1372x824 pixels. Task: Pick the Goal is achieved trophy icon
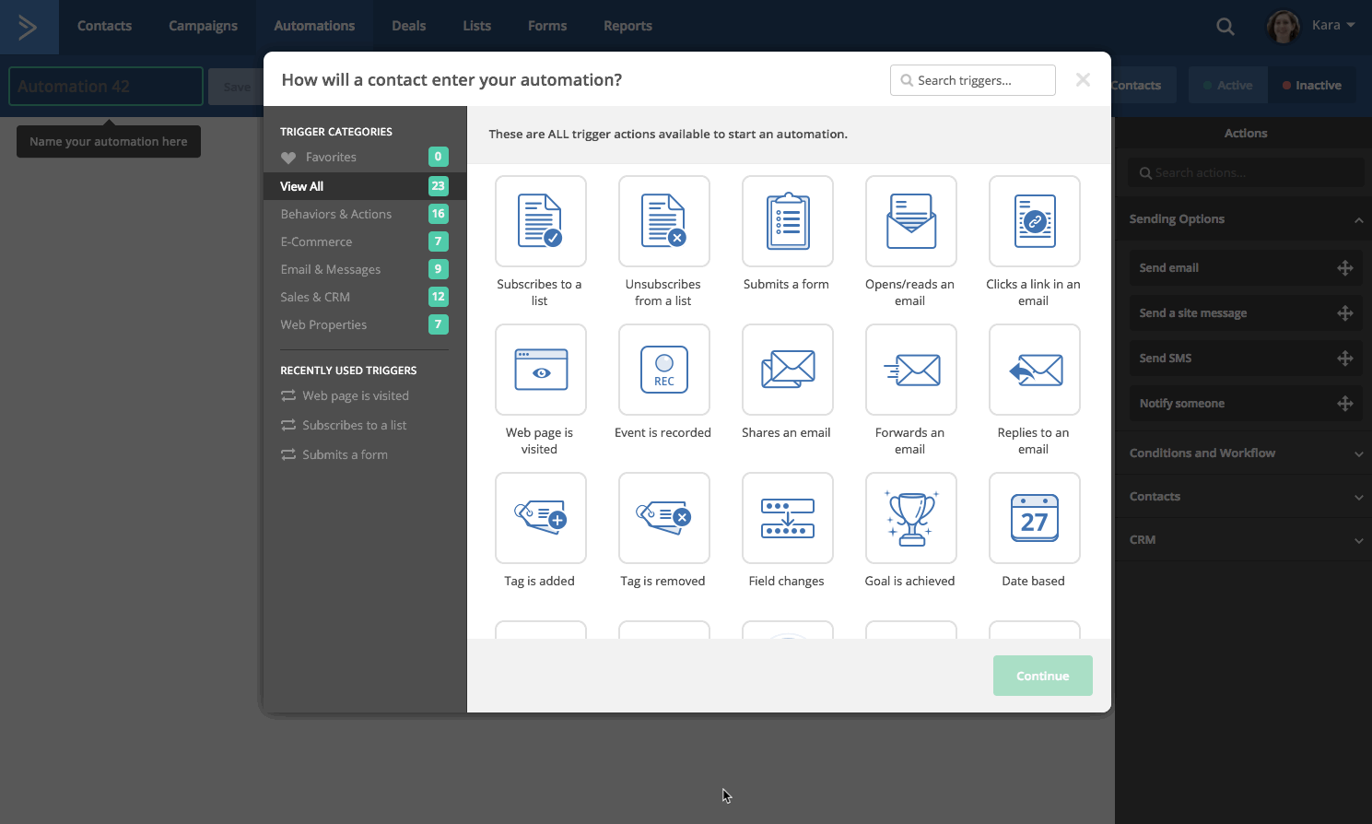(910, 518)
